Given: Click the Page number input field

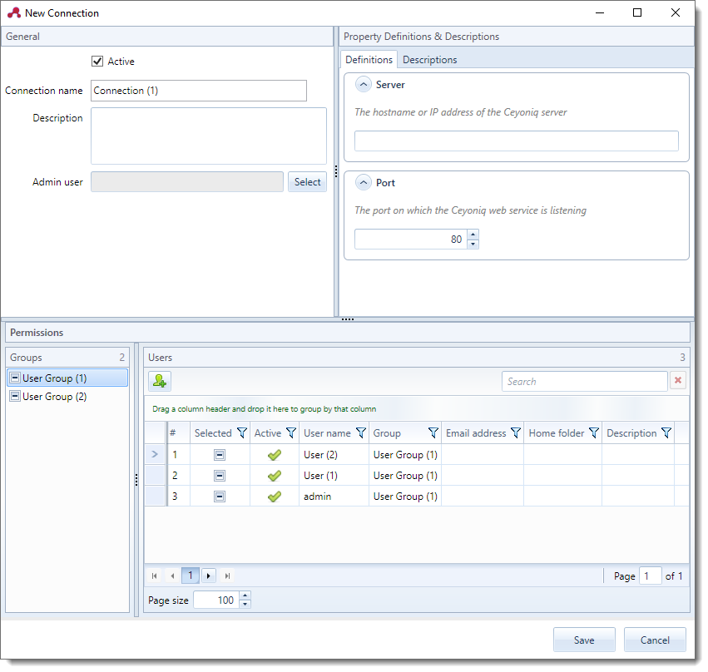Looking at the screenshot, I should coord(651,576).
